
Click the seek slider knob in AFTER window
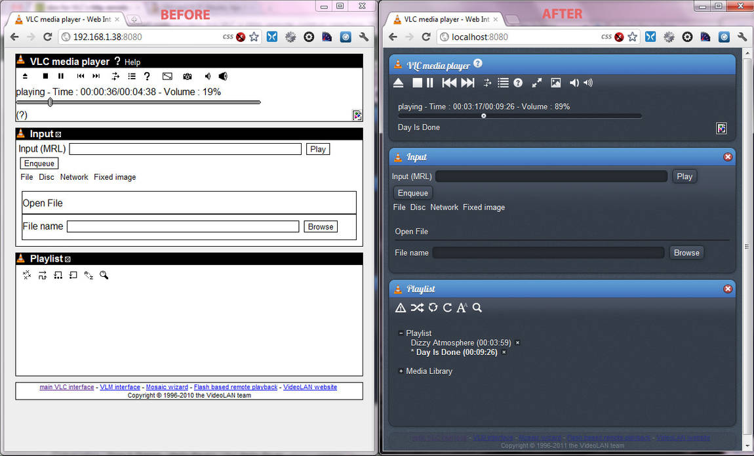click(484, 116)
